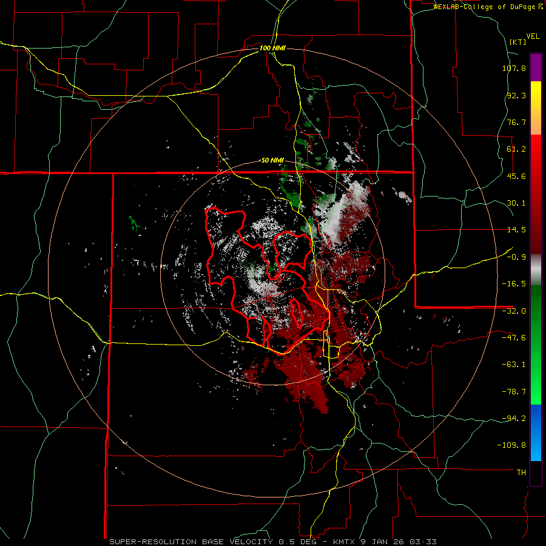
Task: Click the 45.6 legend value
Action: [516, 176]
